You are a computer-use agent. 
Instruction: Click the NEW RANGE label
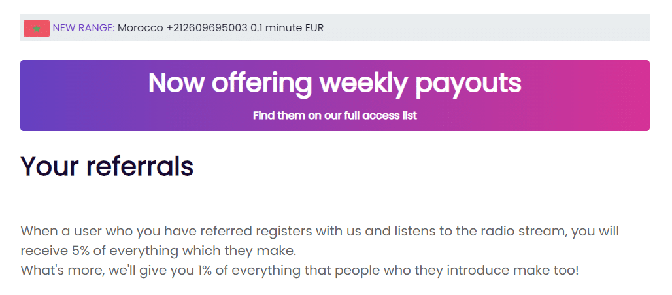click(x=84, y=28)
